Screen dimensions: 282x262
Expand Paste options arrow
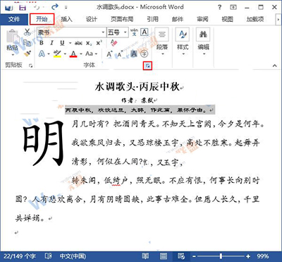tap(13, 55)
